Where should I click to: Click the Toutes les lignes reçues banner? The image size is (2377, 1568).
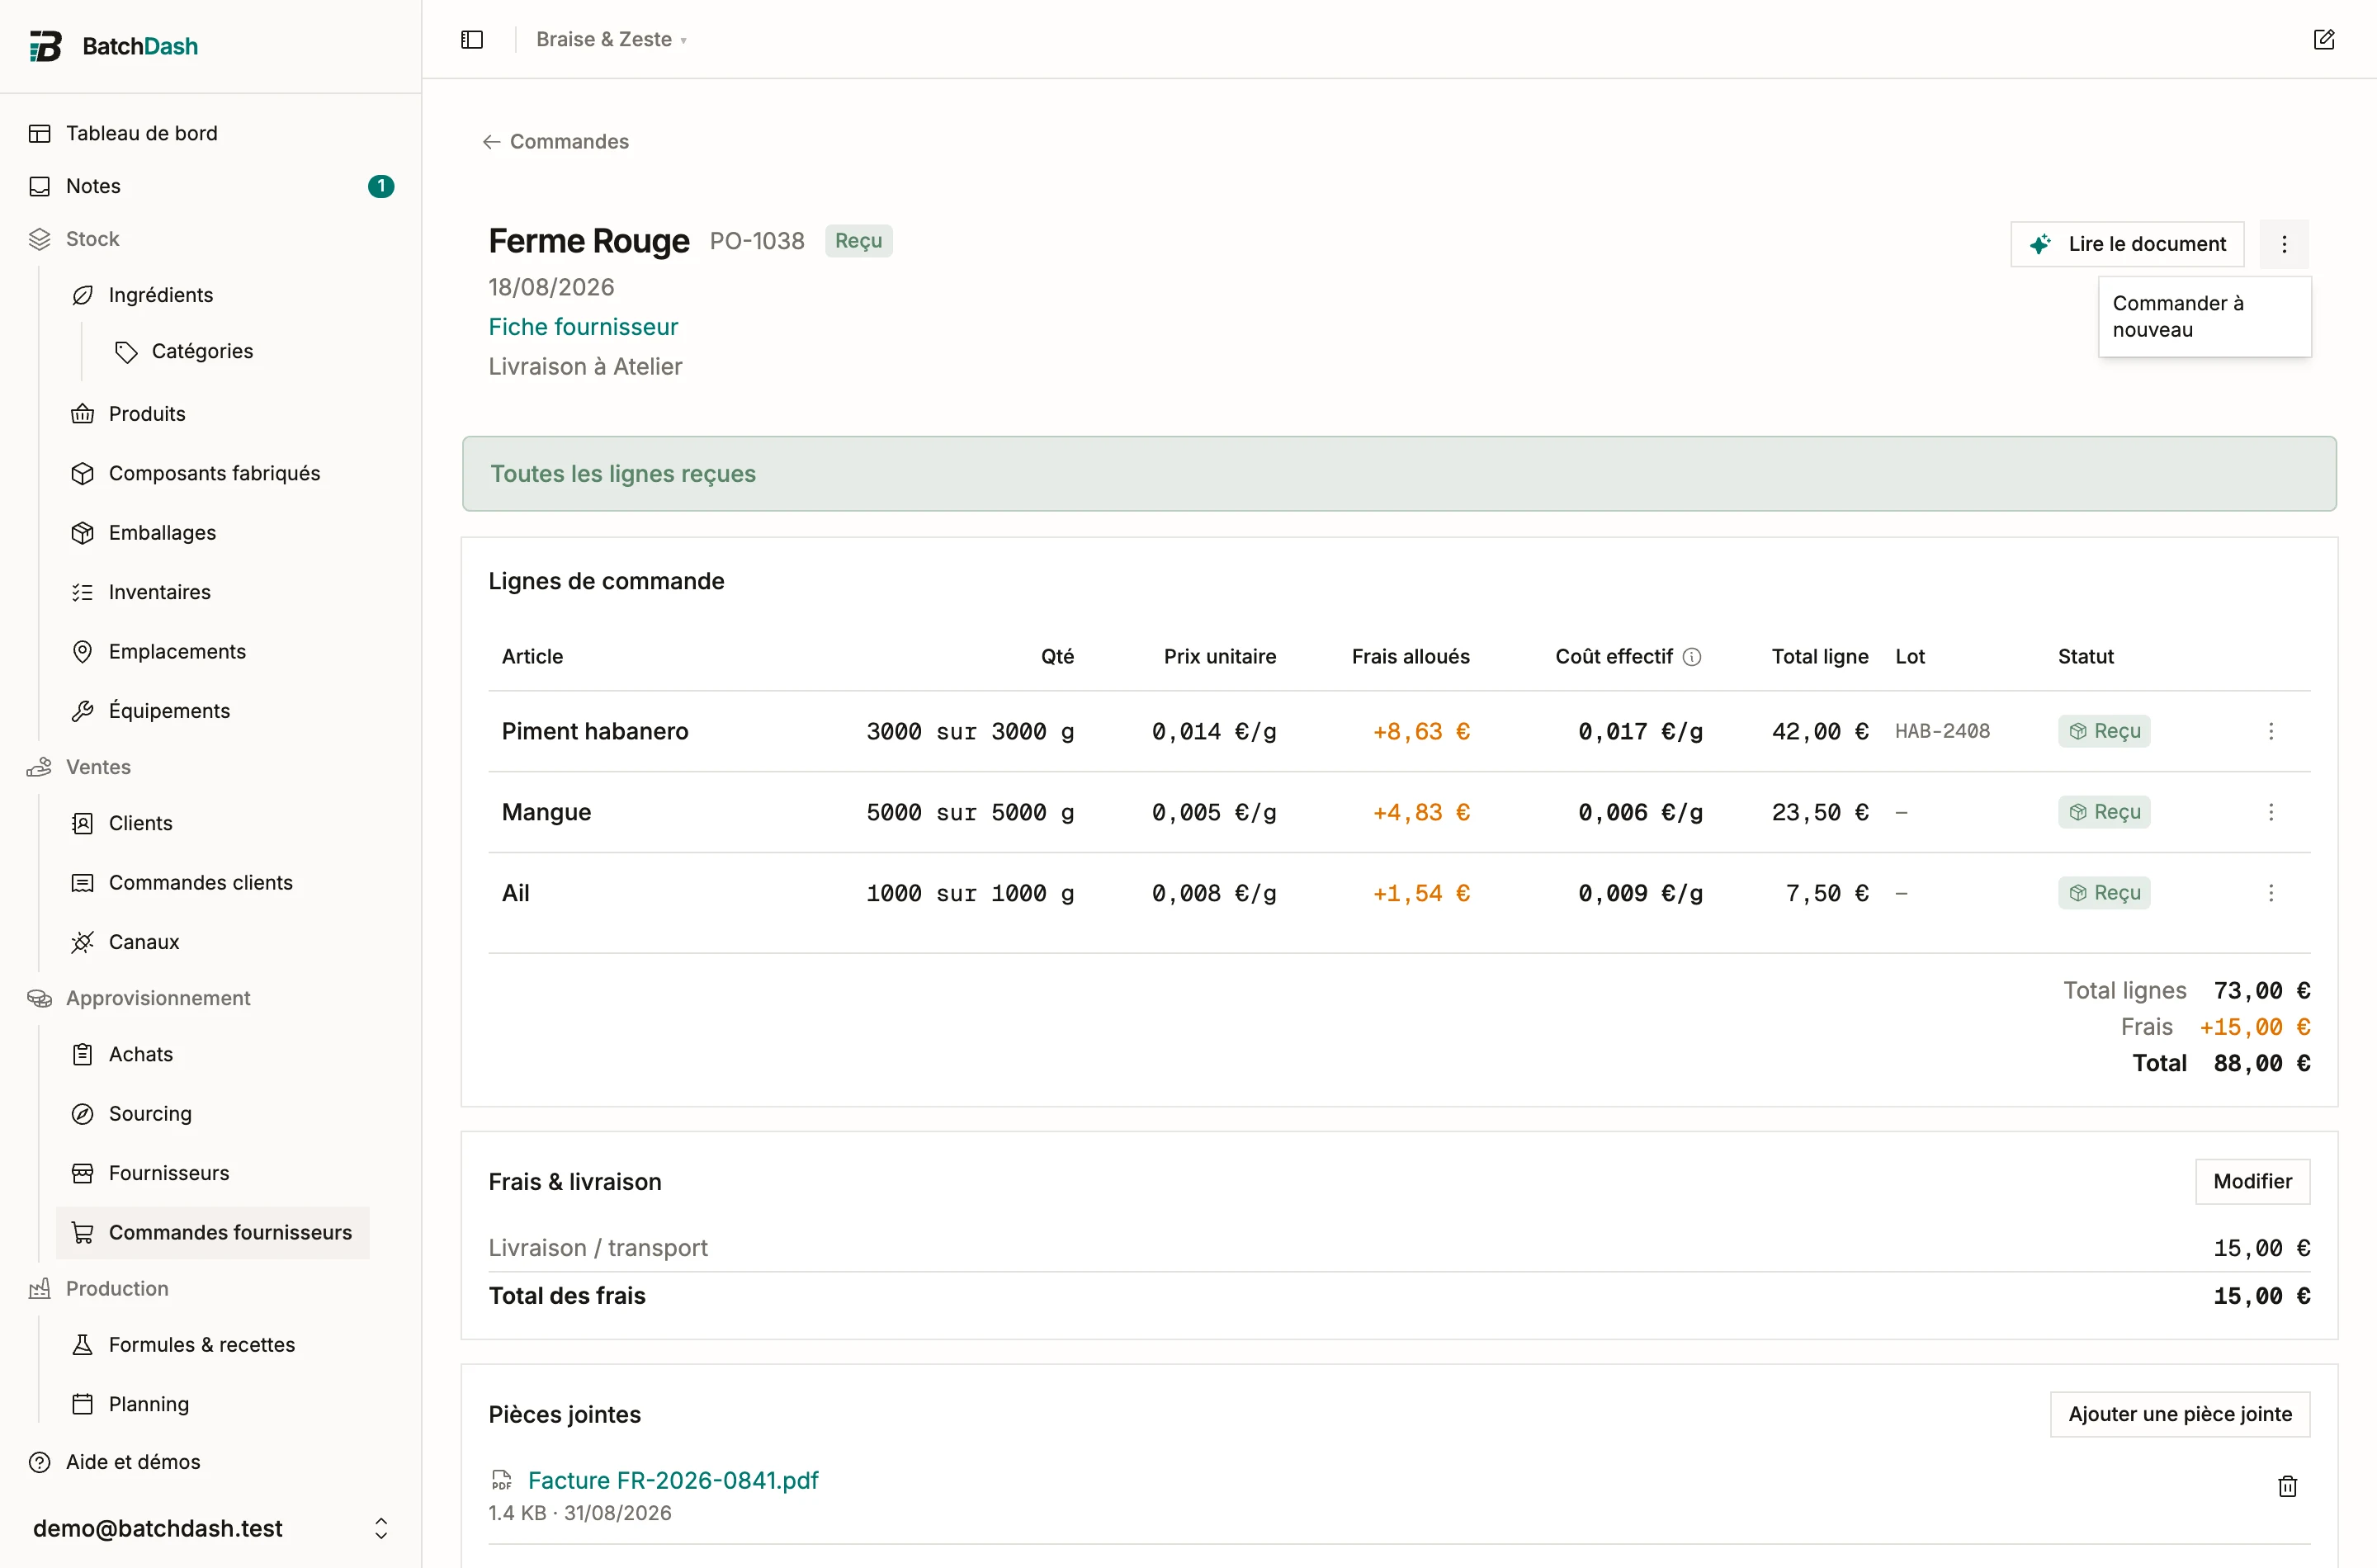click(1399, 474)
